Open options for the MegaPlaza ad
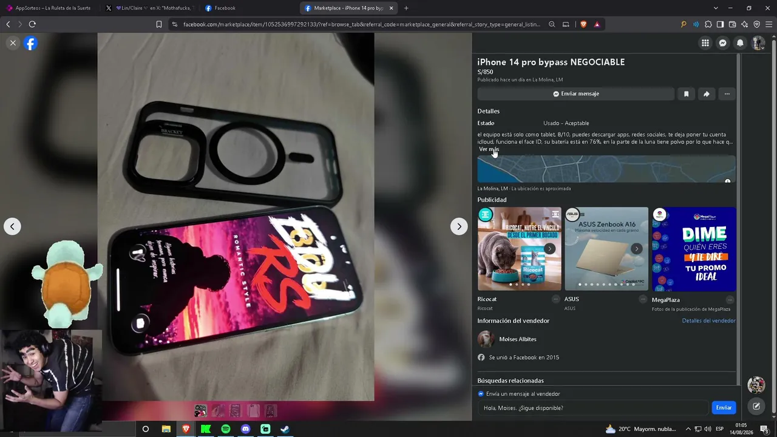 point(730,300)
